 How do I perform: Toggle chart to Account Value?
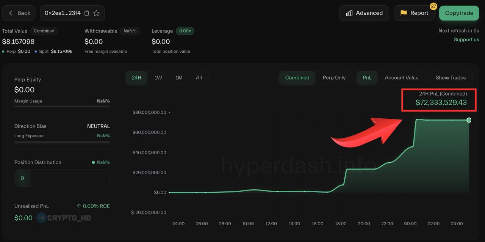[x=401, y=77]
